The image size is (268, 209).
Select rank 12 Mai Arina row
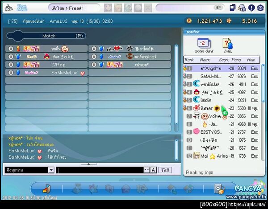(222, 156)
